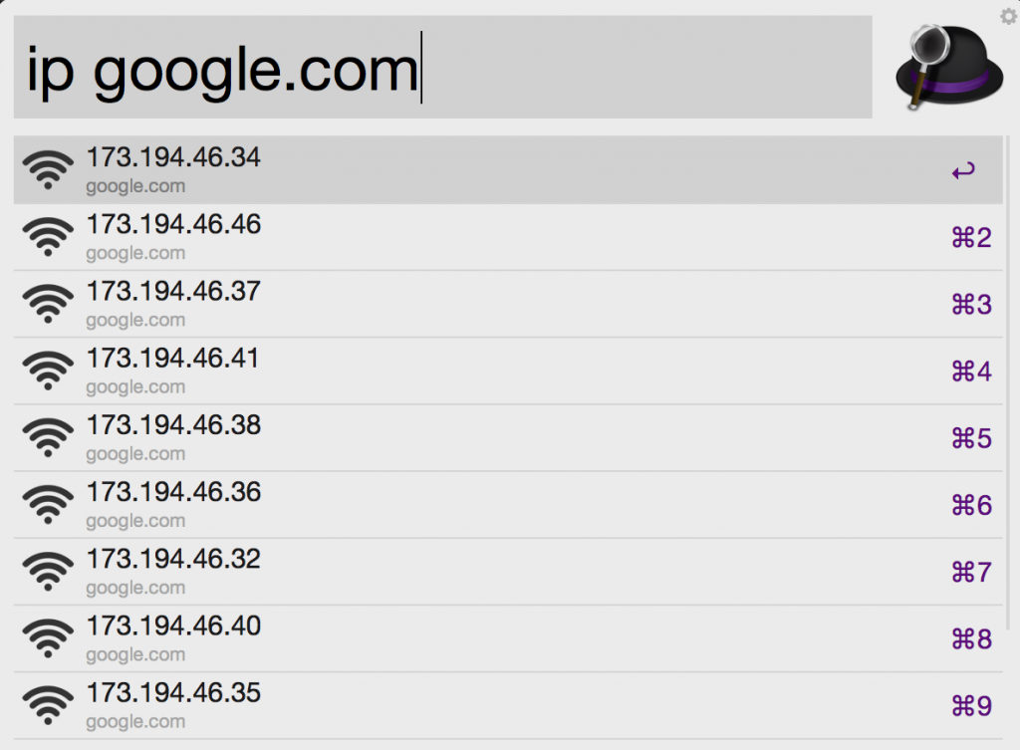The image size is (1020, 750).
Task: Click the ⌘5 shortcut label
Action: pyautogui.click(x=972, y=438)
